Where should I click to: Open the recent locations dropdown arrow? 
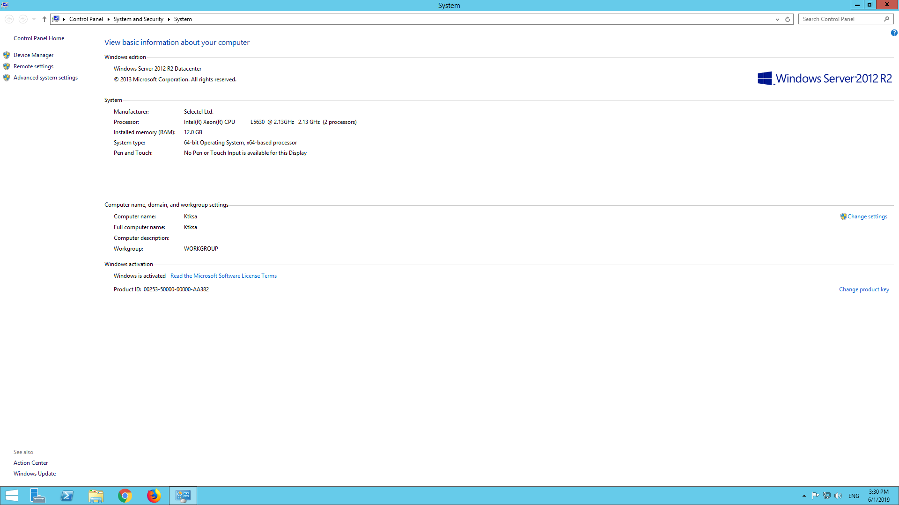(34, 19)
